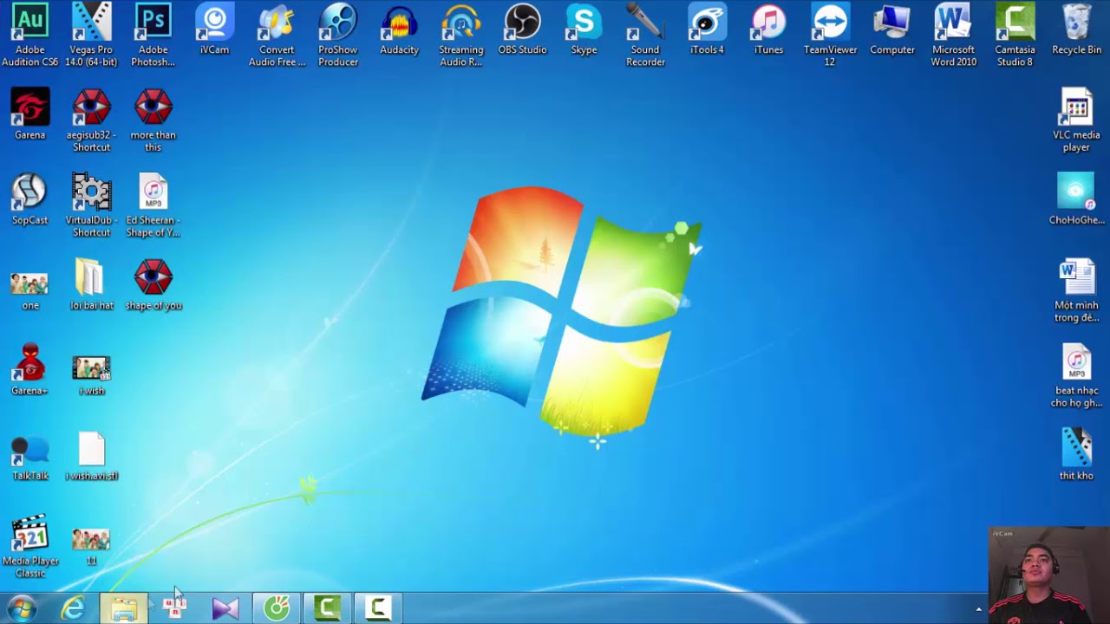Launch Internet Explorer from taskbar
Screen dimensions: 1110x624
pos(73,608)
